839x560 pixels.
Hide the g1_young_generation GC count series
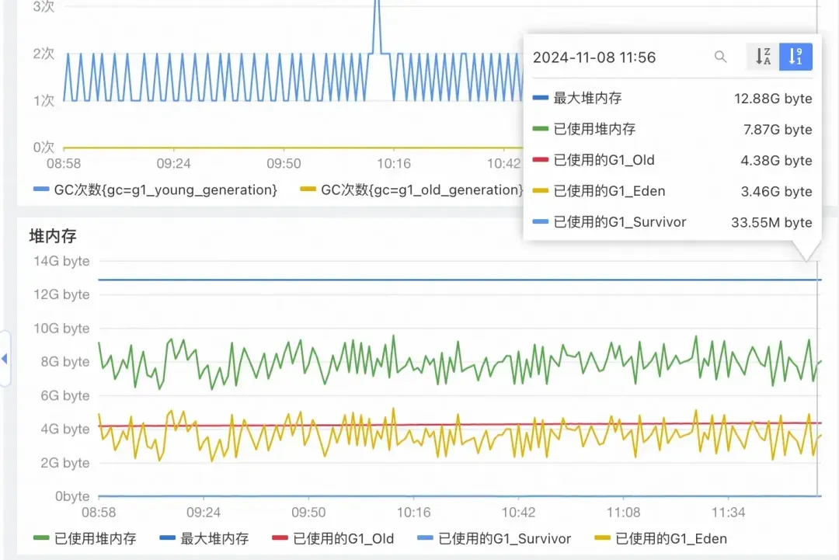coord(155,190)
